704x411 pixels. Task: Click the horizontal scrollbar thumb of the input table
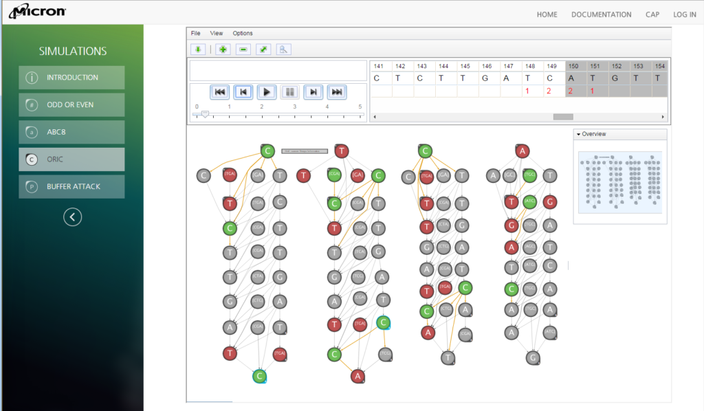click(563, 117)
